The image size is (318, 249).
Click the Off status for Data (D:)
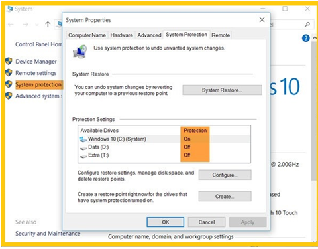point(187,147)
